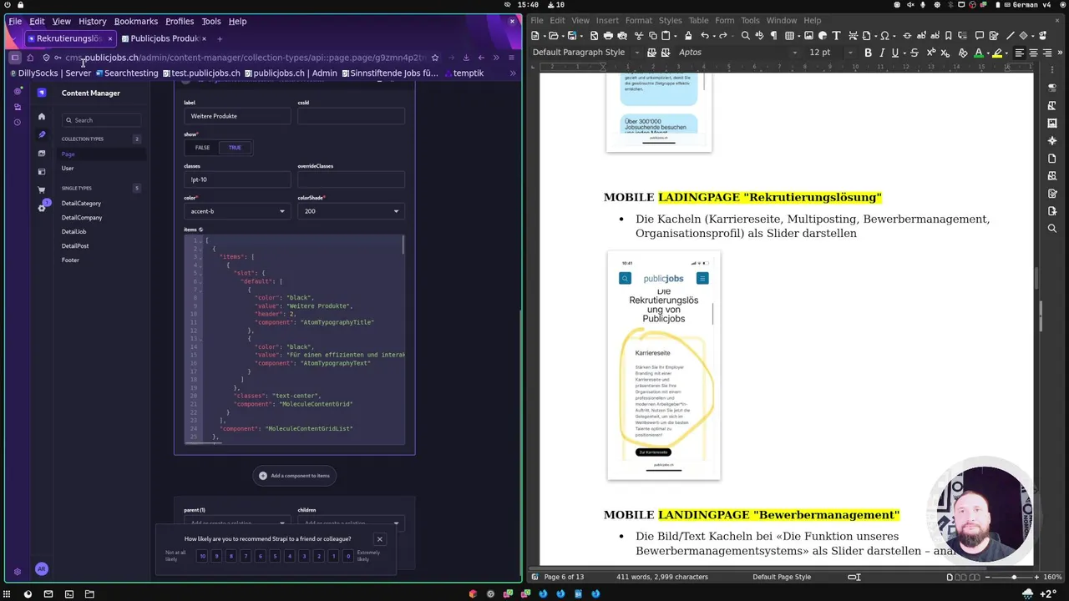Open Footer single type

coord(70,260)
